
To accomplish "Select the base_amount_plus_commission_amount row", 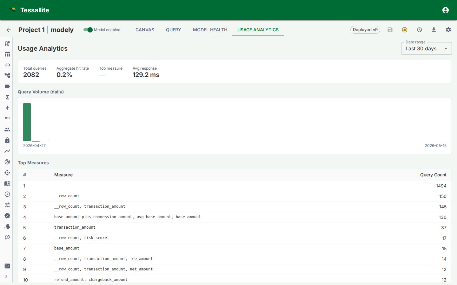I will click(235, 217).
